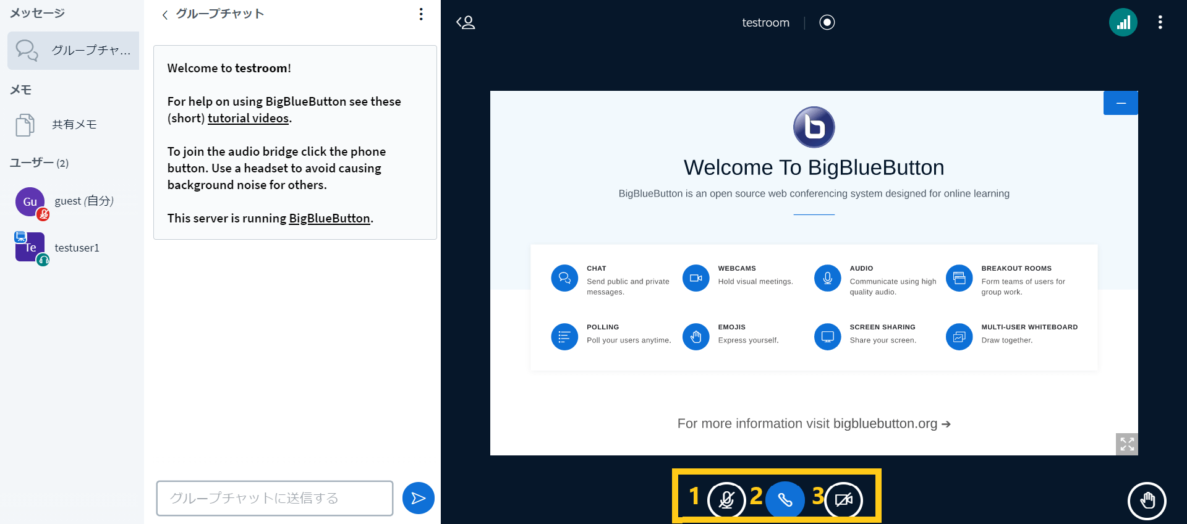Click the メッセージ heading
1187x524 pixels.
[37, 13]
